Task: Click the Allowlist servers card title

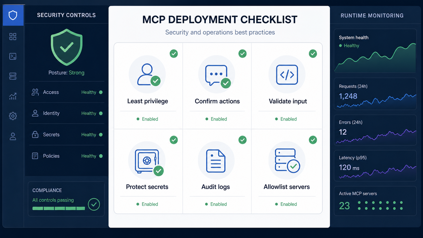Action: pyautogui.click(x=287, y=187)
